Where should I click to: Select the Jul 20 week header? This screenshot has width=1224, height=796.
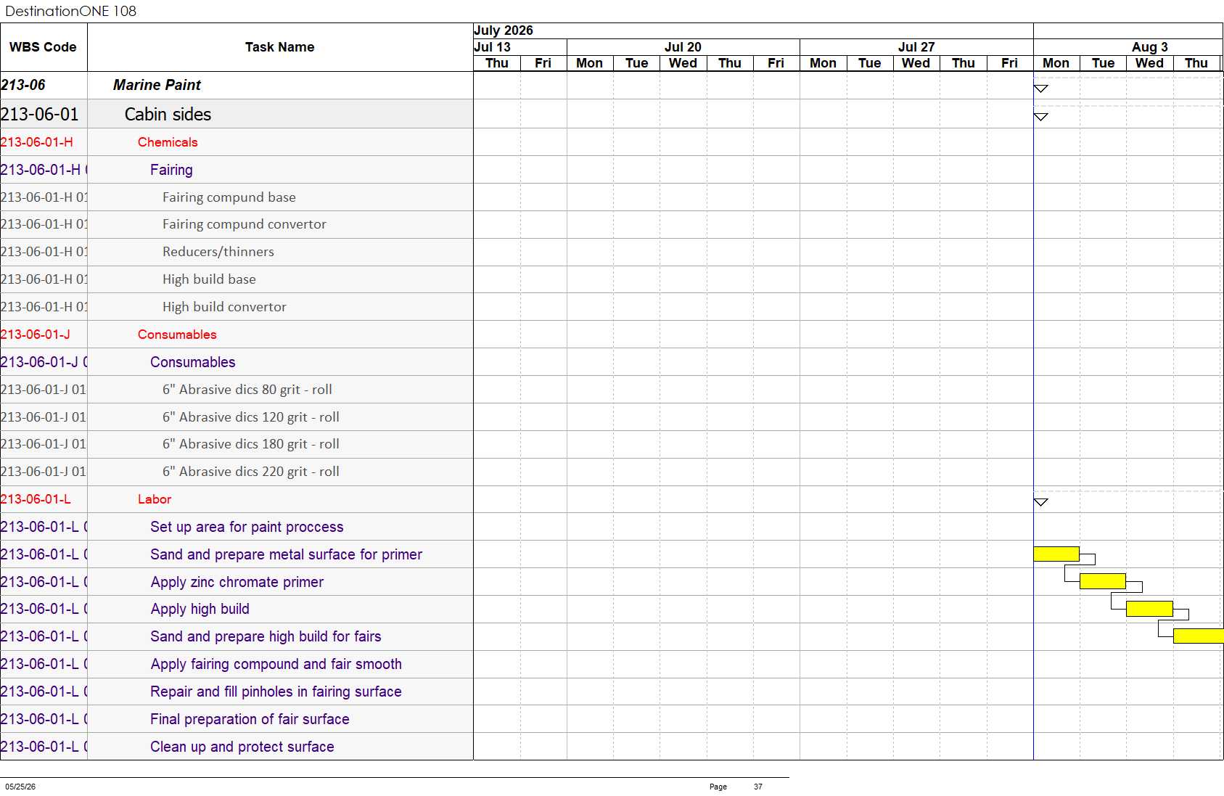pyautogui.click(x=683, y=47)
